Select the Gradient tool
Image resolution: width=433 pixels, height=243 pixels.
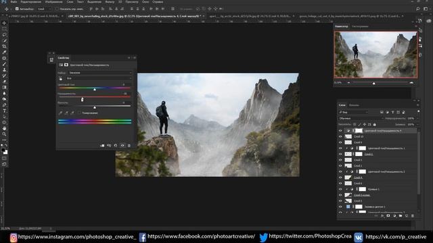(x=4, y=87)
